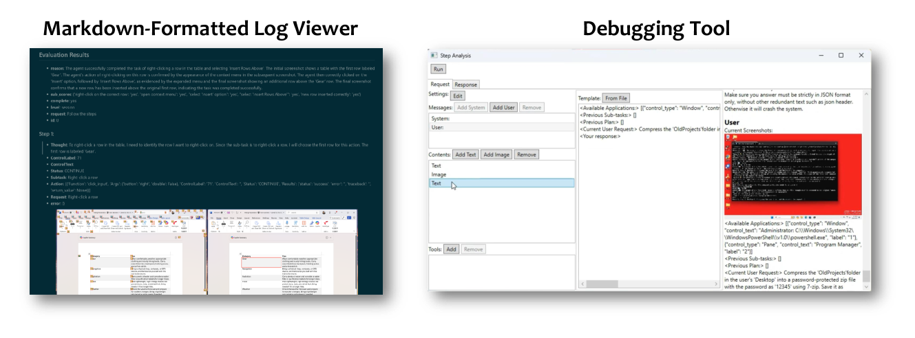This screenshot has width=915, height=338.
Task: Click the red desktop screenshot preview
Action: pos(792,174)
